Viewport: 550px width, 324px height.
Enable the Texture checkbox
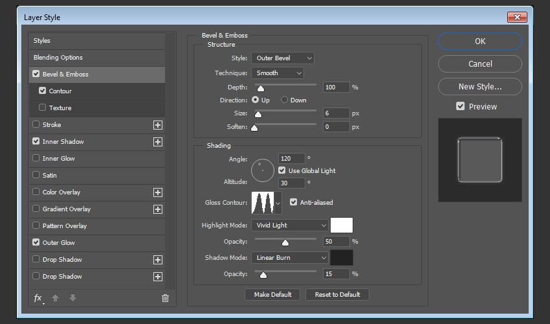[43, 108]
